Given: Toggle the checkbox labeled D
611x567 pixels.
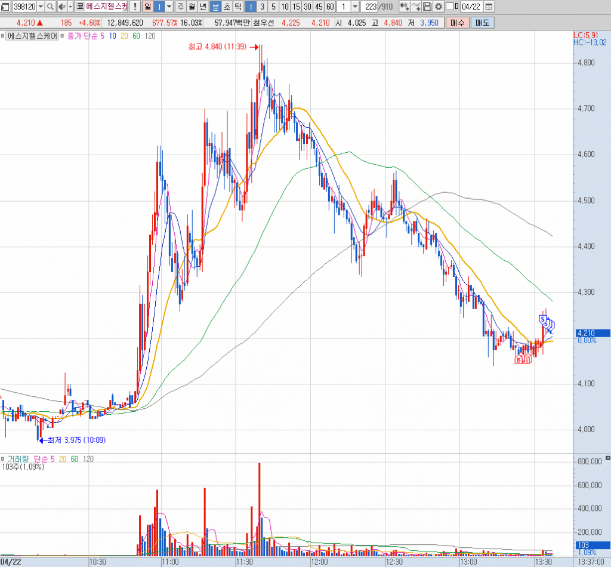Looking at the screenshot, I should click(449, 7).
